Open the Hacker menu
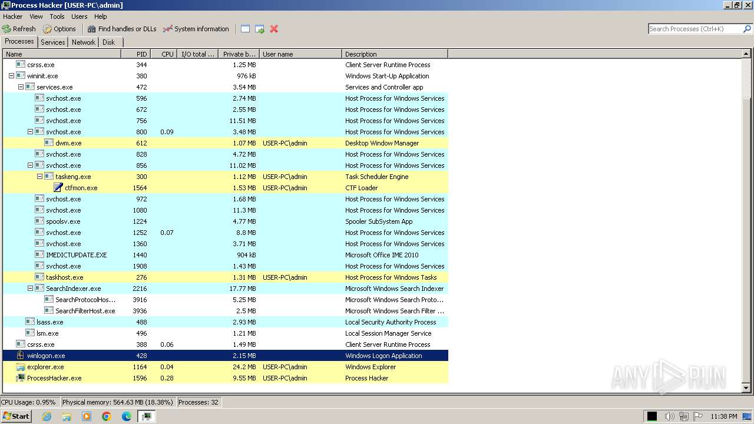This screenshot has width=754, height=424. (x=12, y=16)
